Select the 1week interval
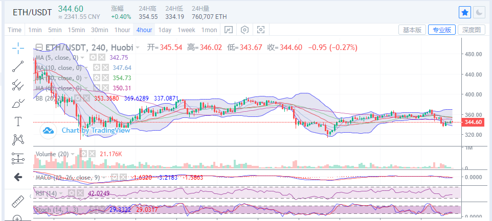Viewport: 492px width, 221px height. (186, 30)
